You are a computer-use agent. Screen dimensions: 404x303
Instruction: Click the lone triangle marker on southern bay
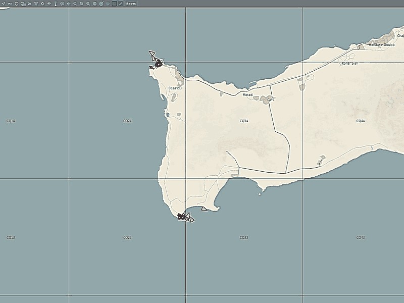tap(204, 208)
